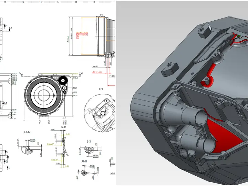This screenshot has height=186, width=248.
Task: Click the left 'V' section line marker
Action: click(x=21, y=74)
